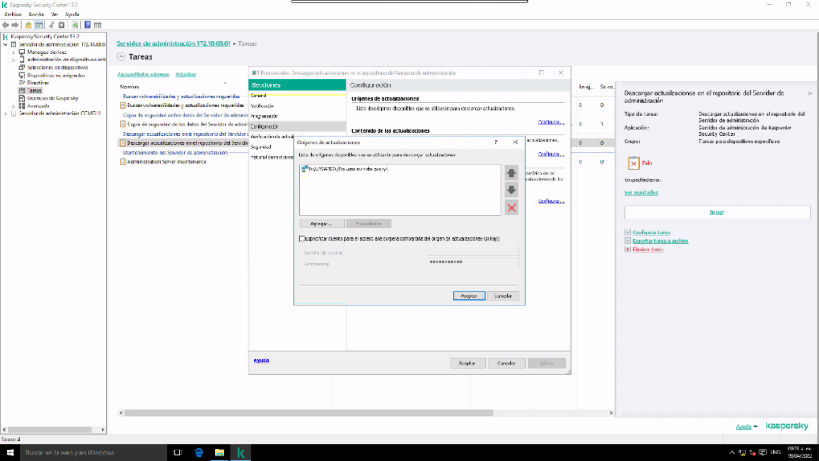The height and width of the screenshot is (461, 819).
Task: Collapse the Tareas section header arrow
Action: [x=121, y=56]
